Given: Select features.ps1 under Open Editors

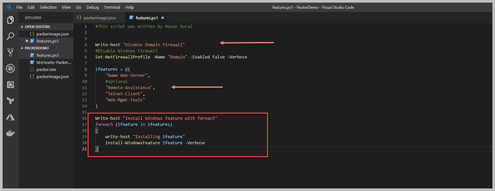Looking at the screenshot, I should tap(47, 41).
